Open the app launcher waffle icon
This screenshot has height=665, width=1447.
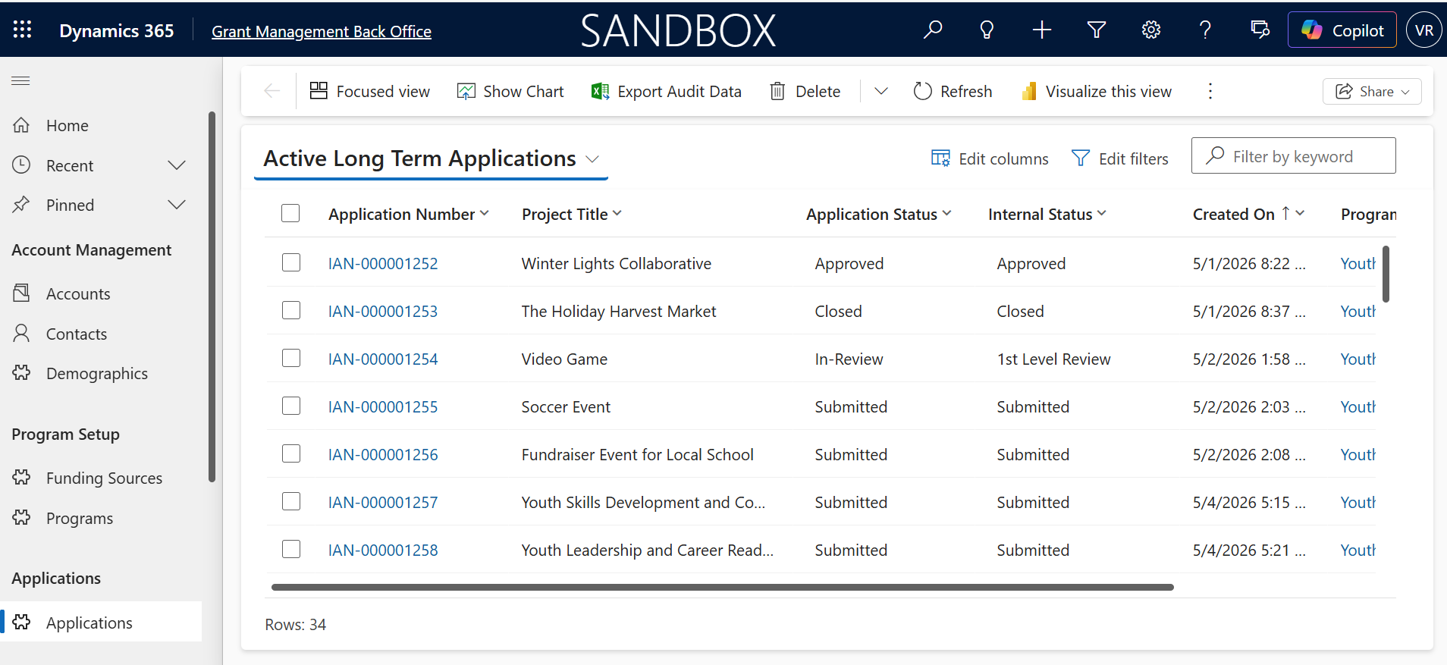[x=23, y=30]
